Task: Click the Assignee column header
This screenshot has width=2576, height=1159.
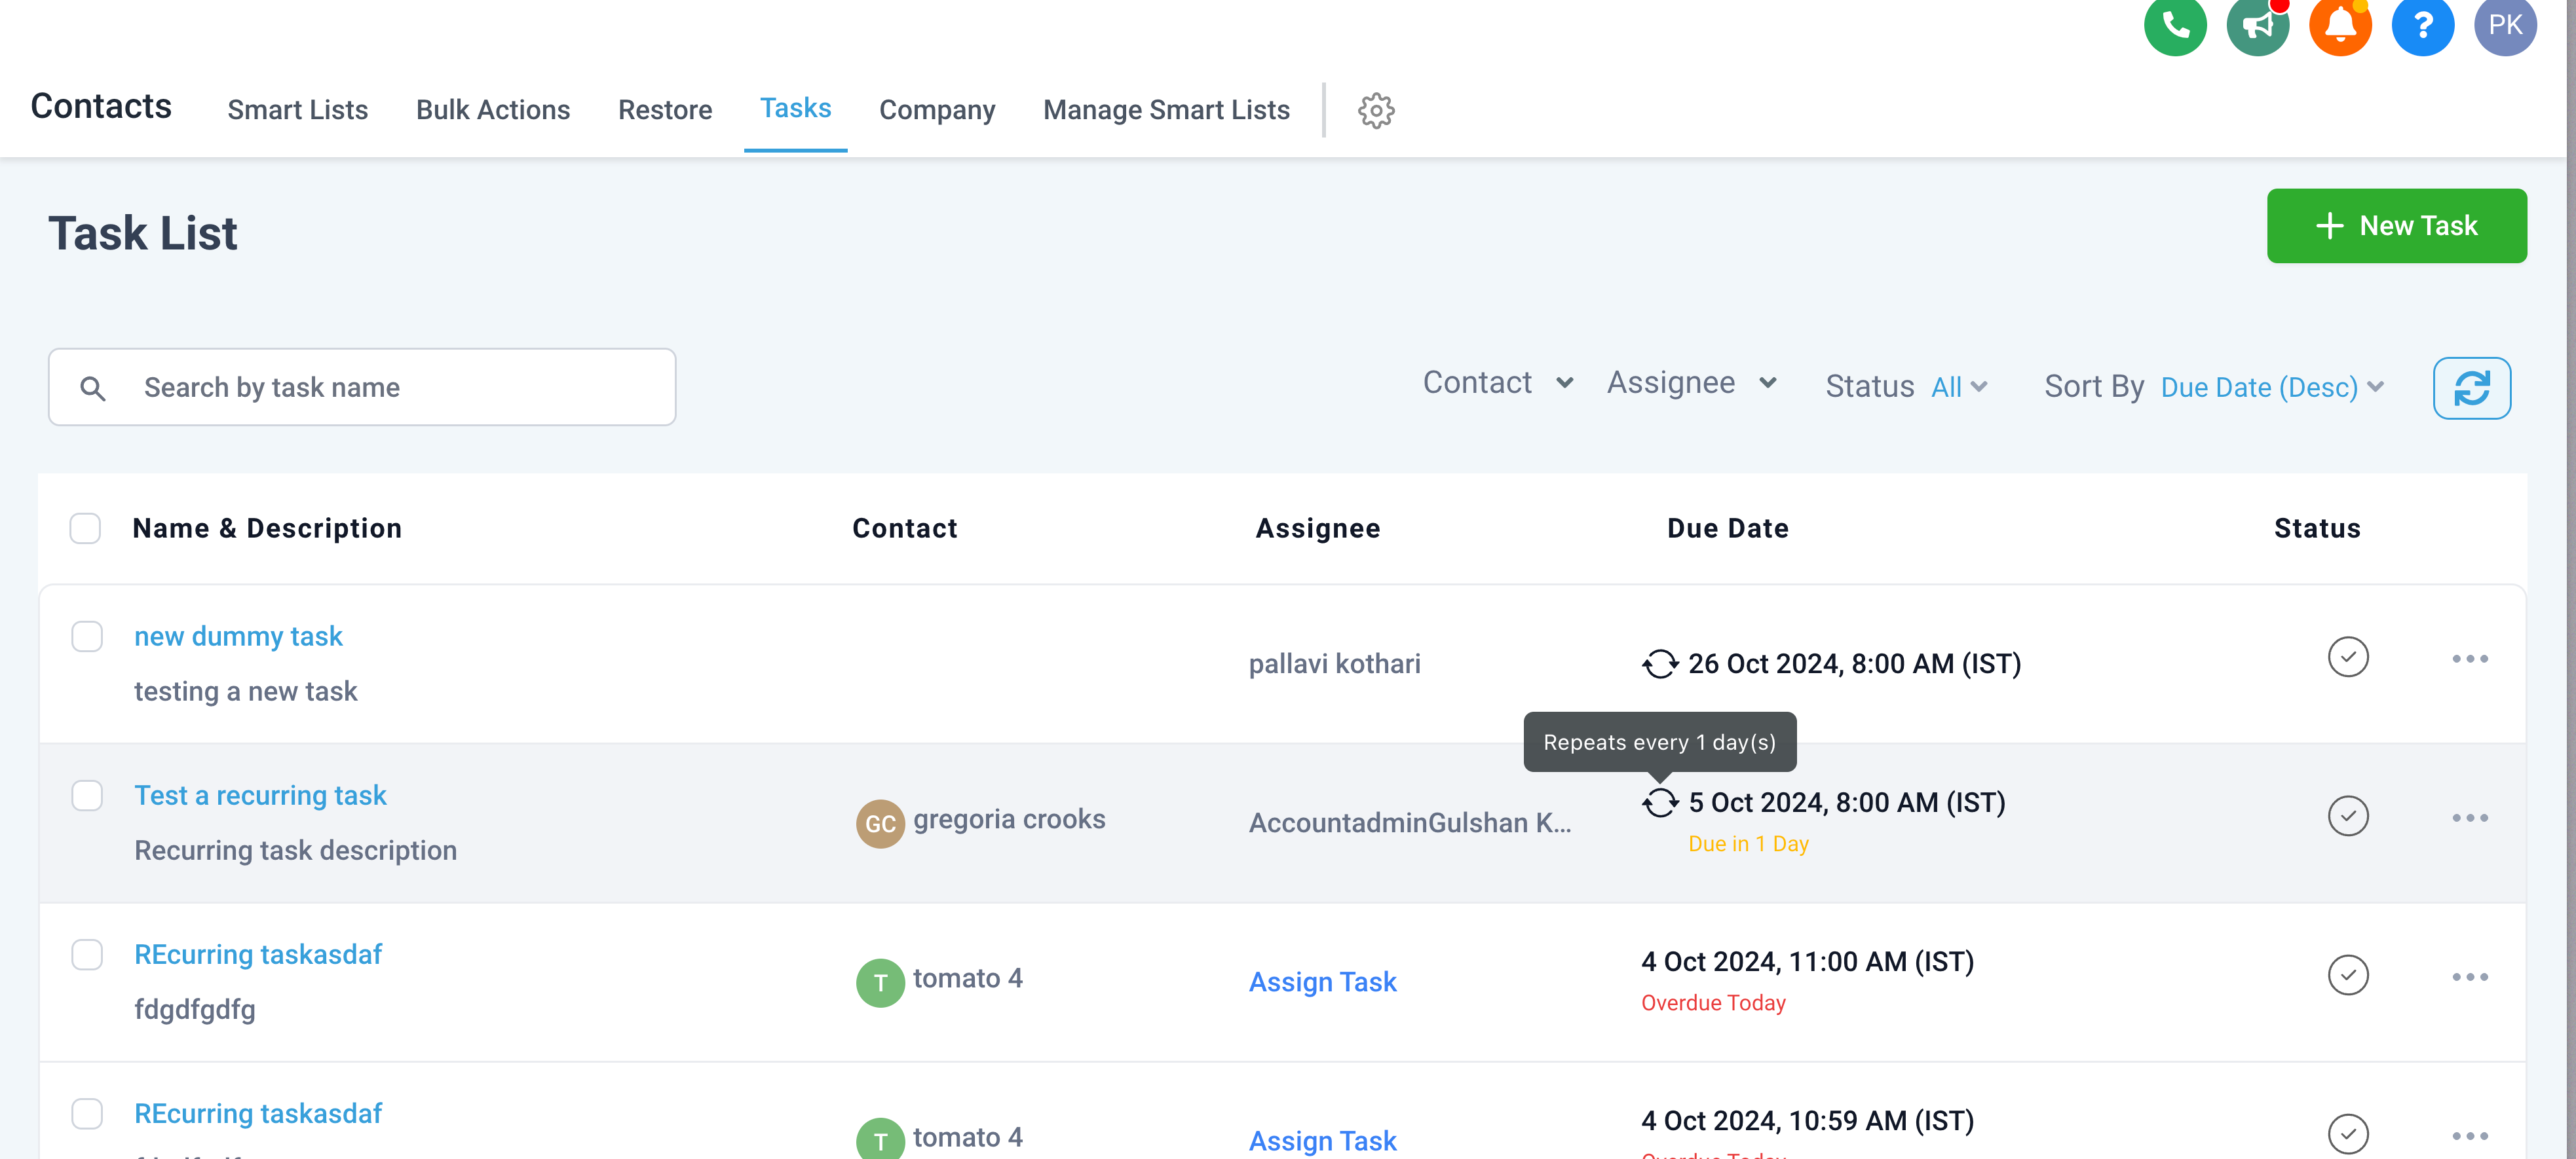Action: [x=1318, y=528]
